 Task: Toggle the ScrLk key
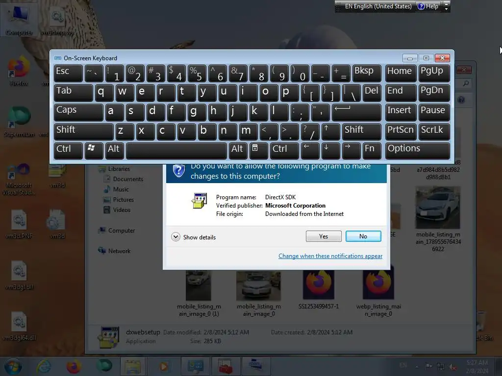pyautogui.click(x=434, y=132)
